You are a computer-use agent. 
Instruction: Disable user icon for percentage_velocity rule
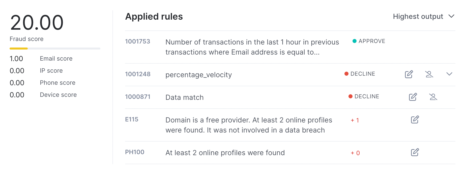tap(429, 74)
